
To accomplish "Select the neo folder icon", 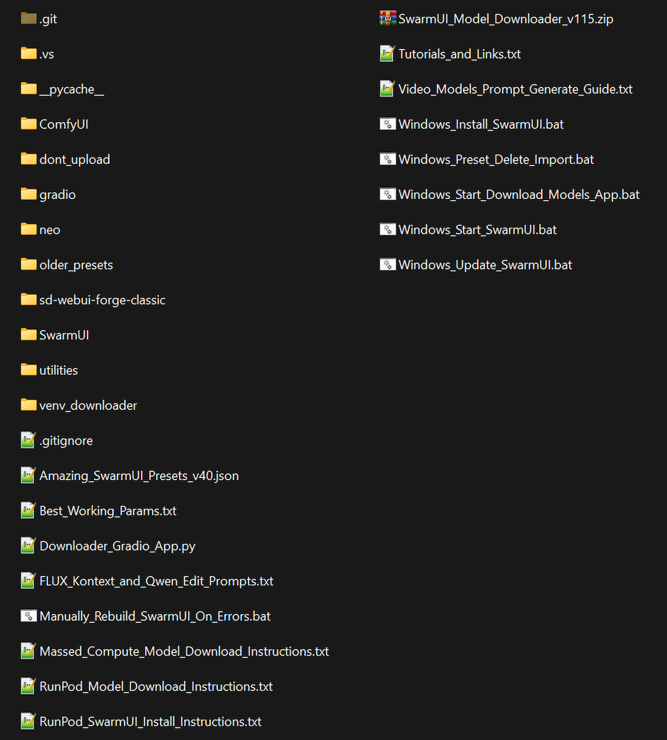I will click(29, 229).
